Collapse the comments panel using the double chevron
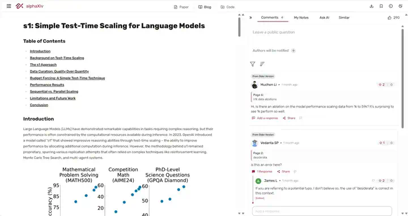Image resolution: width=408 pixels, height=216 pixels. (250, 18)
